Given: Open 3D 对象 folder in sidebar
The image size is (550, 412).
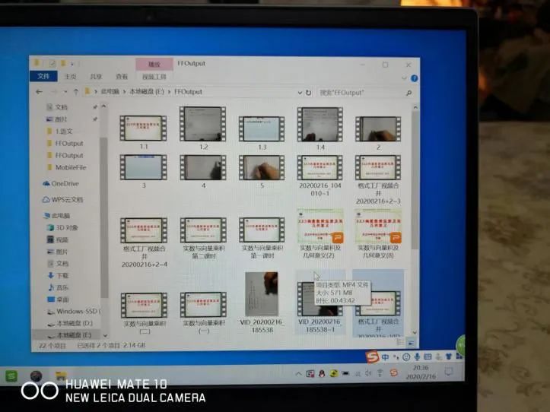Looking at the screenshot, I should 62,227.
